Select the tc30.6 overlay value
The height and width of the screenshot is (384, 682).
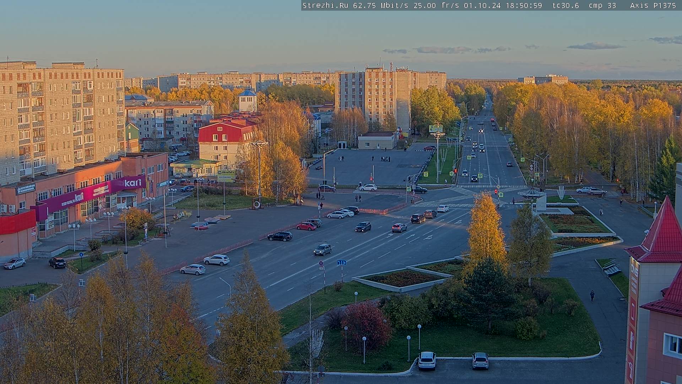[565, 6]
